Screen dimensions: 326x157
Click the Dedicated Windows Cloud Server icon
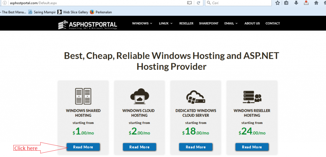(196, 97)
